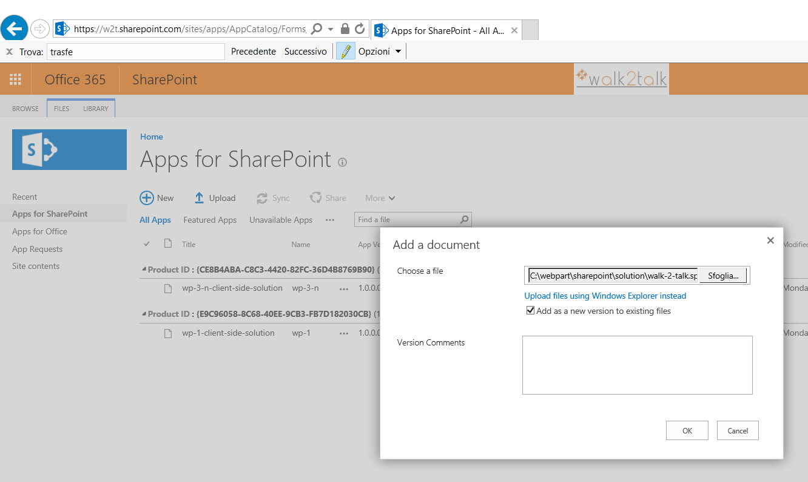Open Site contents in left navigation
The height and width of the screenshot is (482, 808).
pyautogui.click(x=36, y=266)
